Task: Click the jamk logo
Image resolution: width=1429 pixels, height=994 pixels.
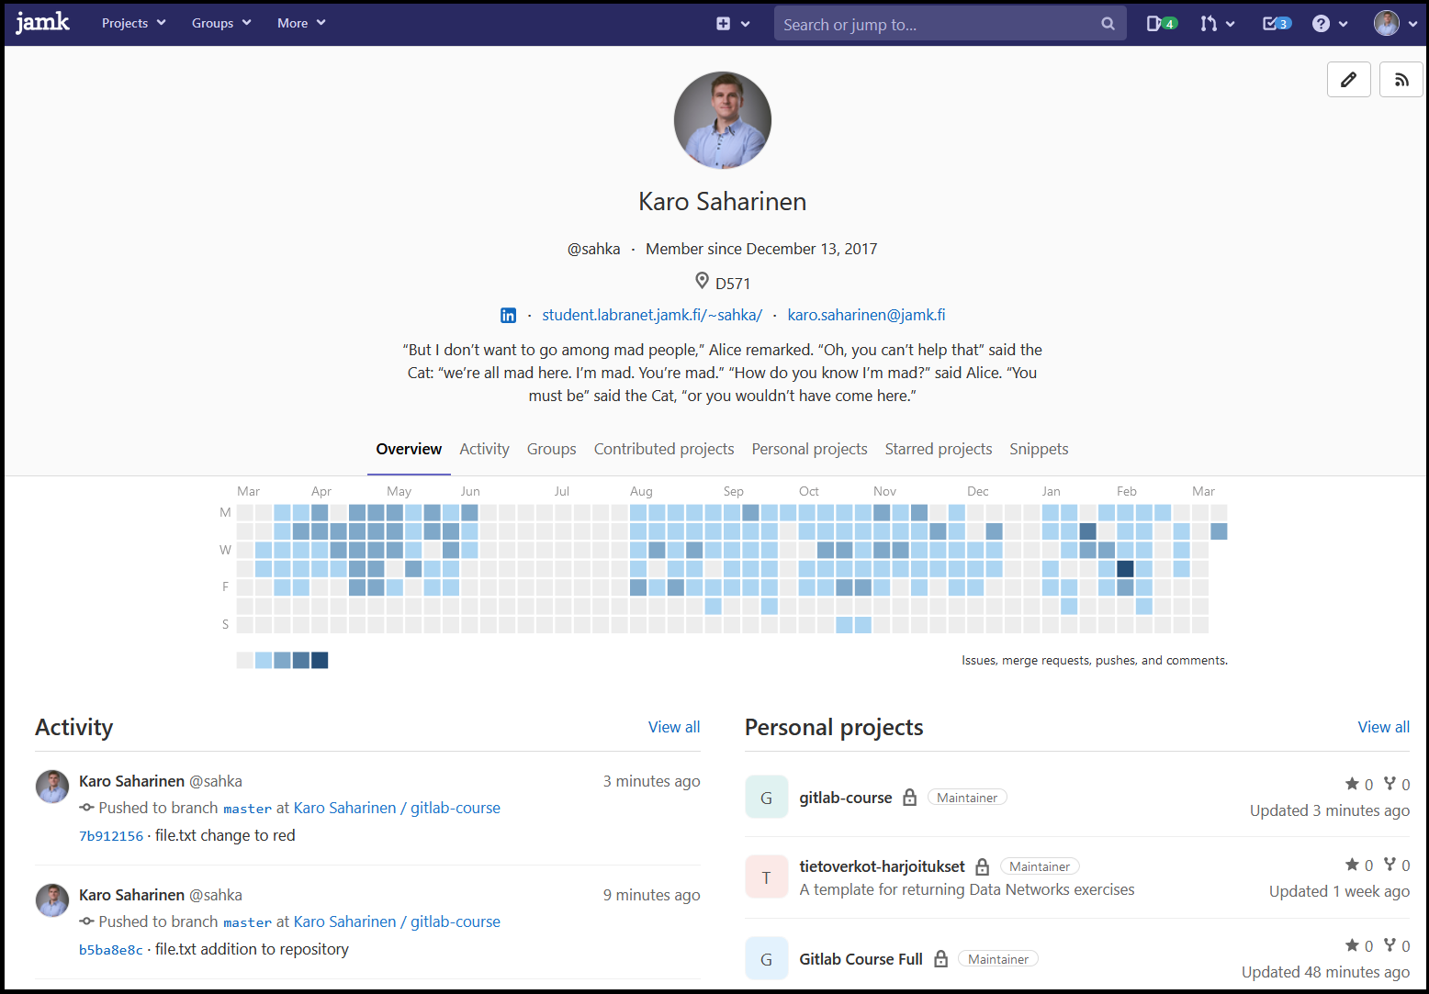Action: (x=43, y=23)
